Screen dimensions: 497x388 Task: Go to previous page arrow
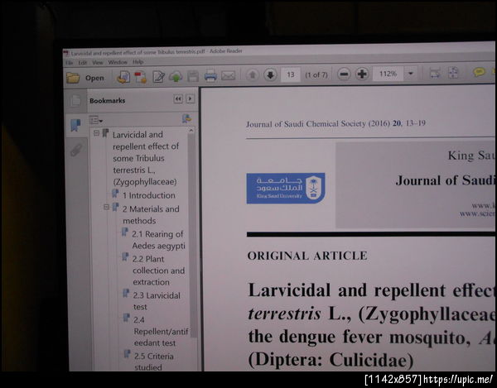tap(253, 75)
